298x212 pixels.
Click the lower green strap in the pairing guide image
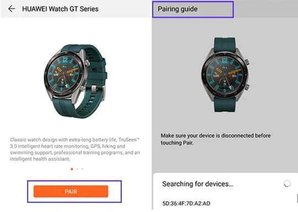[225, 105]
